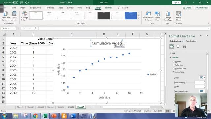Switch to Normal view in status bar
Image resolution: width=211 pixels, height=119 pixels.
[x=168, y=111]
